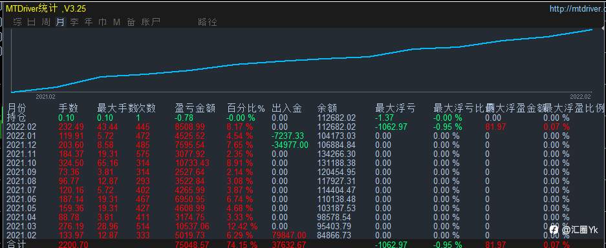The height and width of the screenshot is (248, 606).
Task: Select the highlighted 月 monthly tab
Action: click(x=60, y=22)
